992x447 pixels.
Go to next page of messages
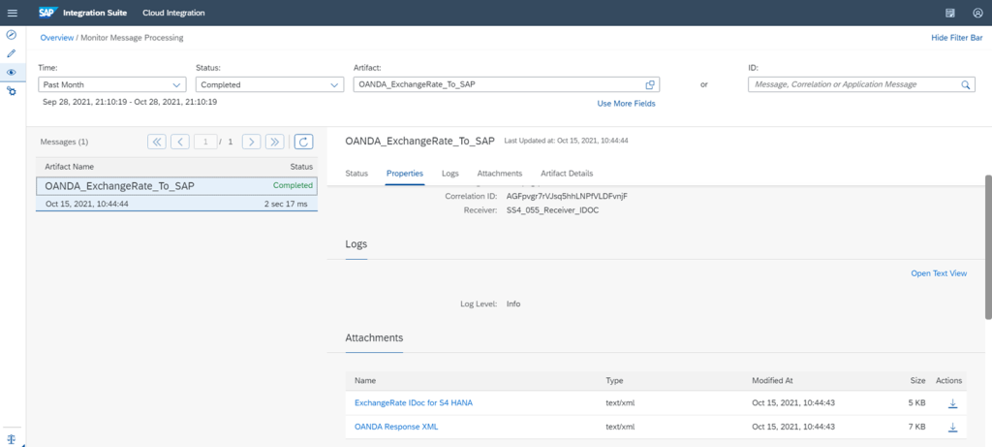coord(252,142)
